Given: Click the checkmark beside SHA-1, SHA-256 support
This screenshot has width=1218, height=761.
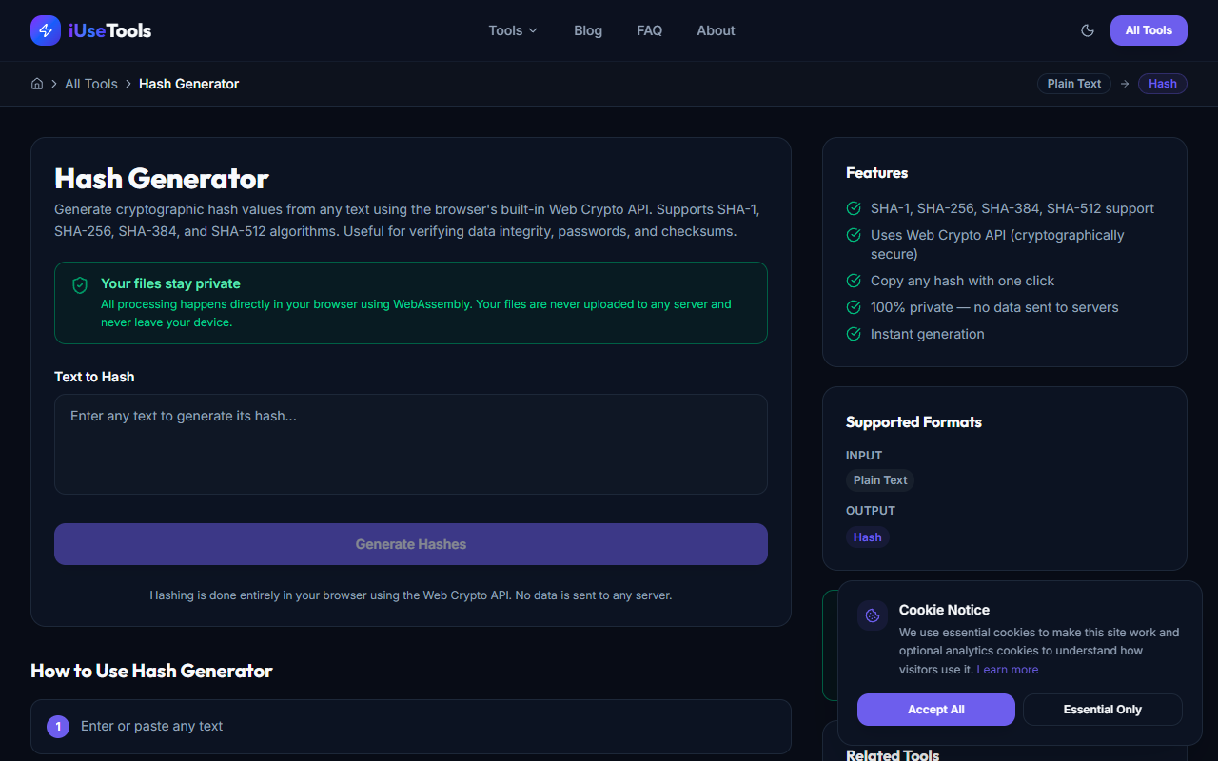Looking at the screenshot, I should pyautogui.click(x=854, y=208).
